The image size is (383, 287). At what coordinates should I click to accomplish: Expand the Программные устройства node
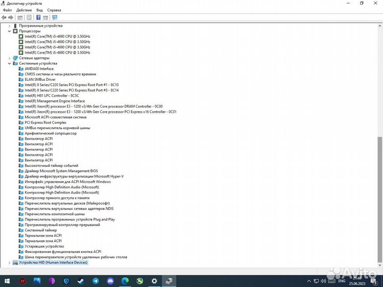pyautogui.click(x=10, y=26)
